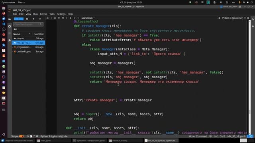Open the Tabs menu
Screen dimensions: 255x143
[x=52, y=14]
